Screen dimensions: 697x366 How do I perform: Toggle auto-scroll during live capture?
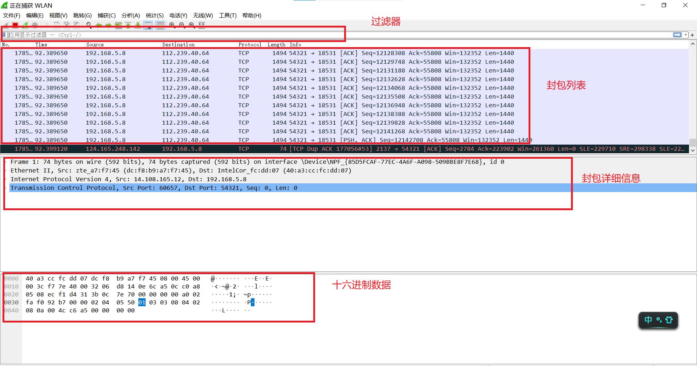click(x=148, y=25)
